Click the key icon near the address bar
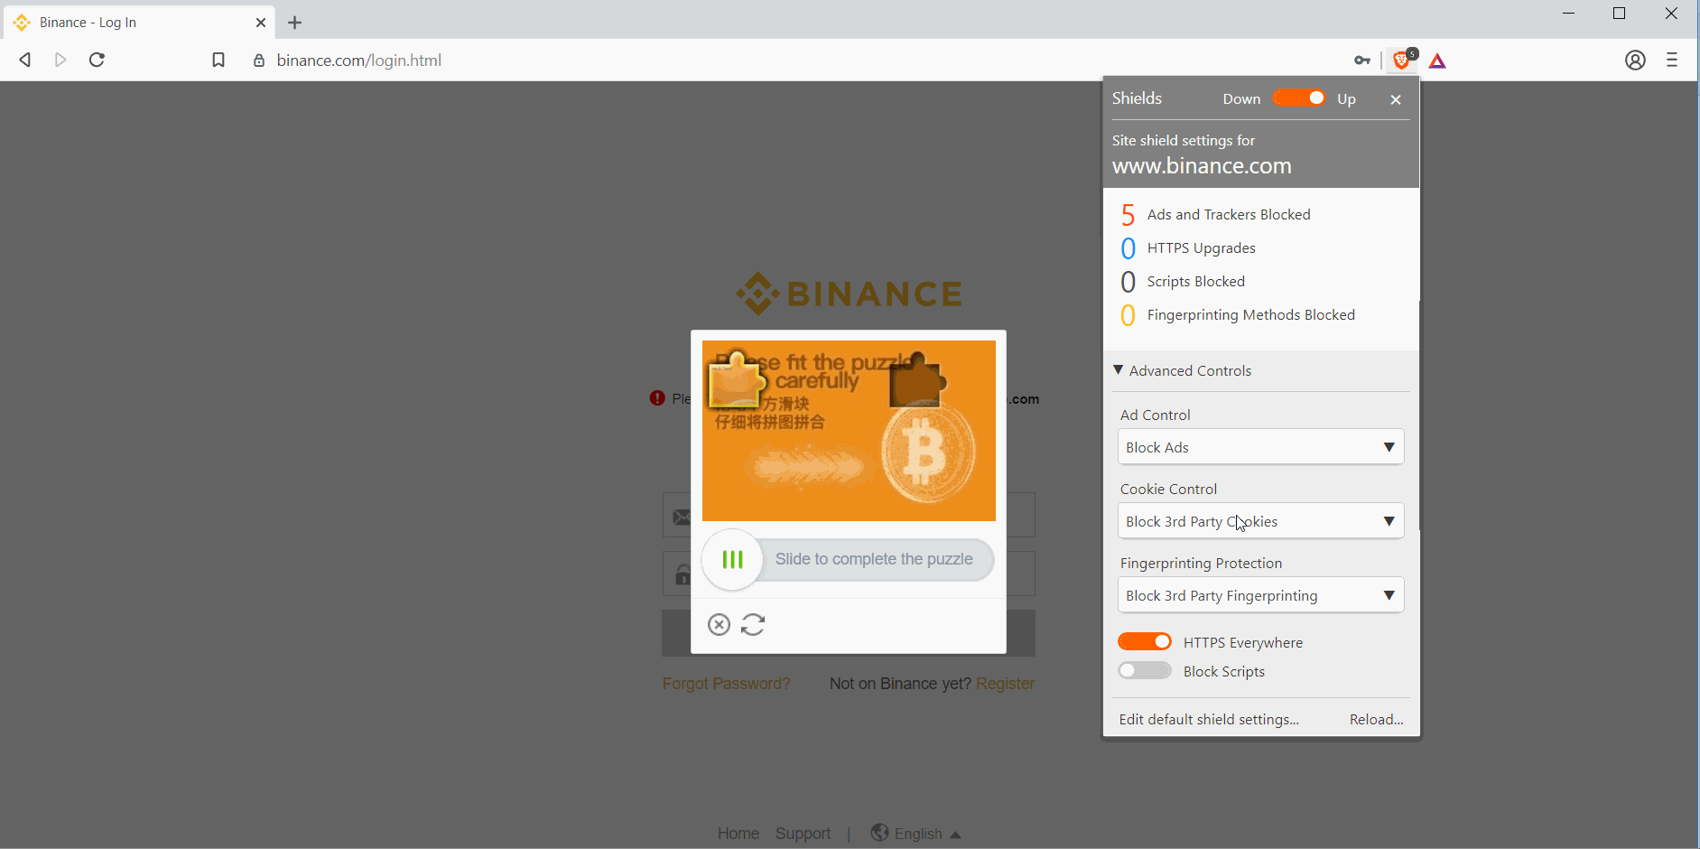1700x849 pixels. click(x=1361, y=60)
